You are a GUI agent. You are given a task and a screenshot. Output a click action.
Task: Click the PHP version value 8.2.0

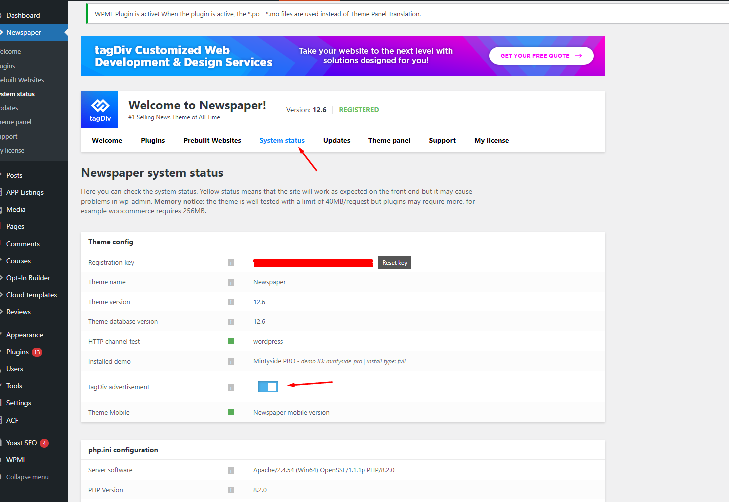260,490
